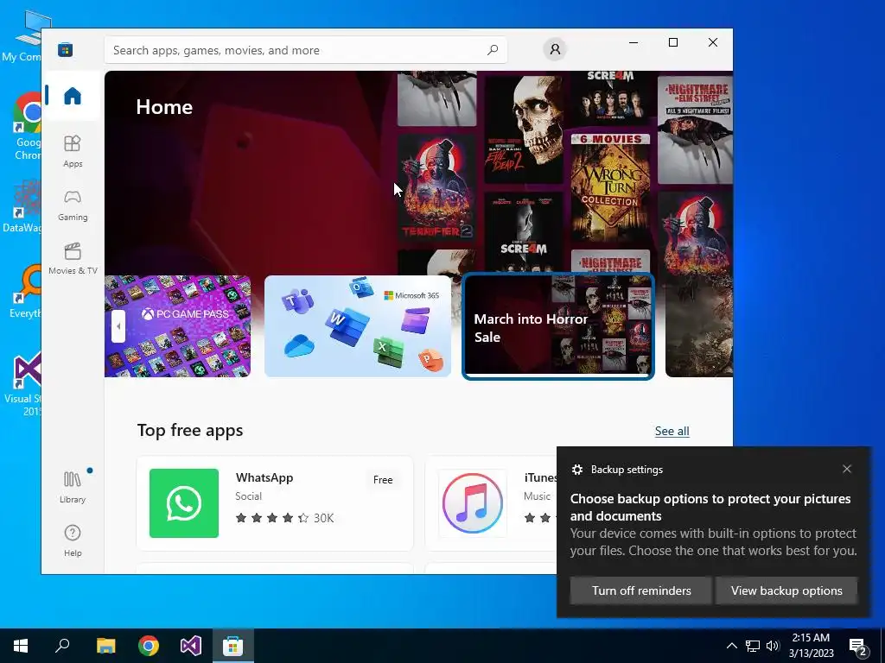Click the Top free apps heading
Image resolution: width=885 pixels, height=663 pixels.
click(190, 430)
